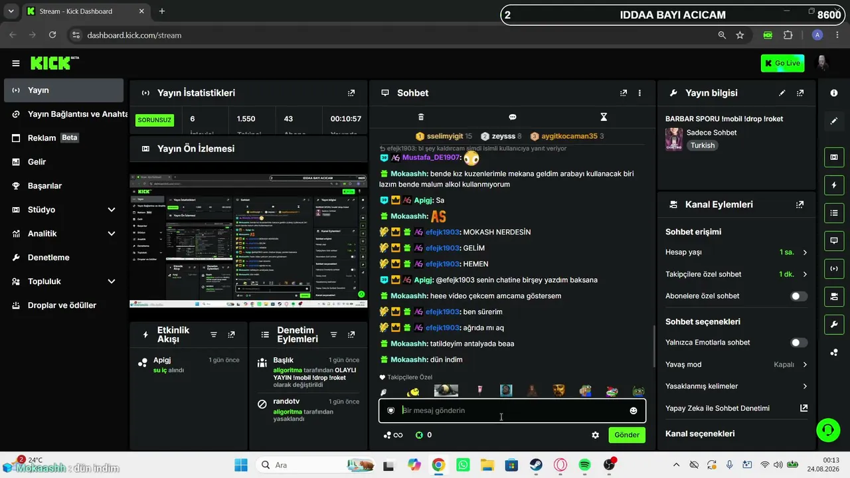Viewport: 850px width, 478px height.
Task: Expand the Topluluk sidebar section
Action: (112, 281)
